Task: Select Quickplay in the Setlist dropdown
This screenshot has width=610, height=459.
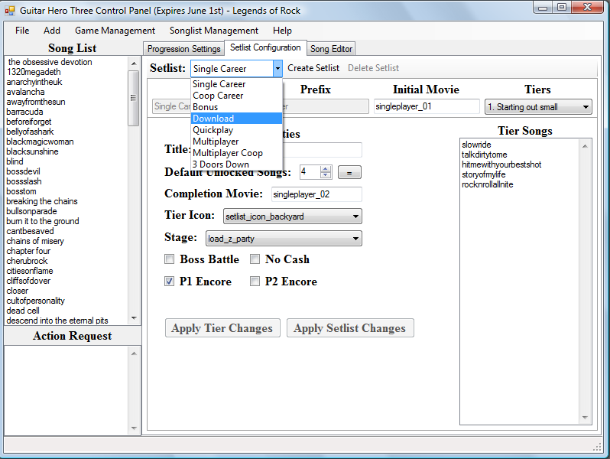Action: [x=236, y=130]
